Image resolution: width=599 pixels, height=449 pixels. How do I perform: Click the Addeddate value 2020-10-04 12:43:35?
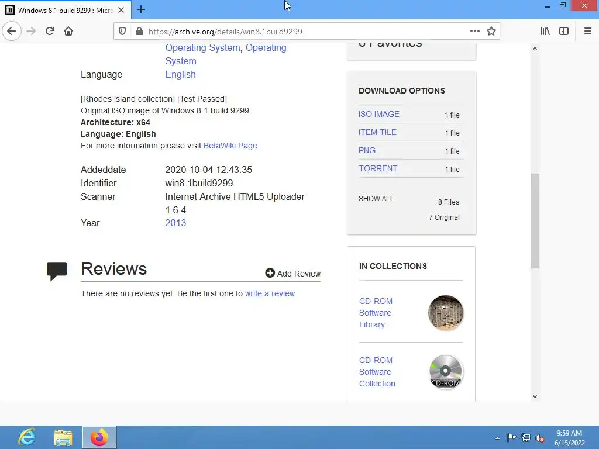point(209,170)
